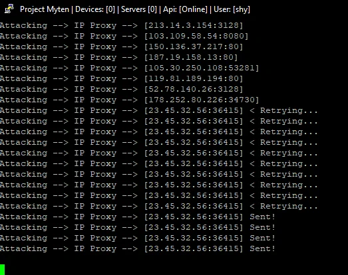
Task: Select the 105.30.250.108:53281 proxy line
Action: 129,68
